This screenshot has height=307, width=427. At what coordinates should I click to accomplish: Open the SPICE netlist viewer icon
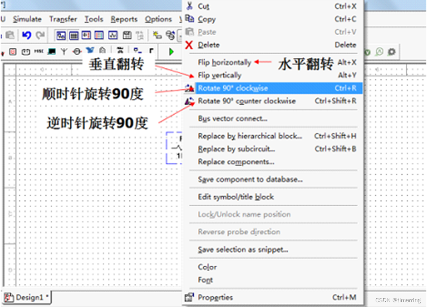pyautogui.click(x=86, y=35)
